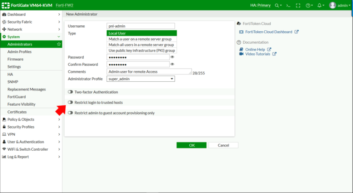Click the Video Tutorials camera icon
Screen dimensions: 353x193
click(x=241, y=54)
